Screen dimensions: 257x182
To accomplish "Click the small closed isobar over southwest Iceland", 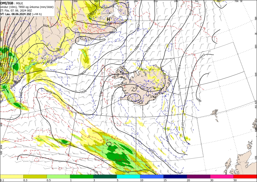I will 134,97.
